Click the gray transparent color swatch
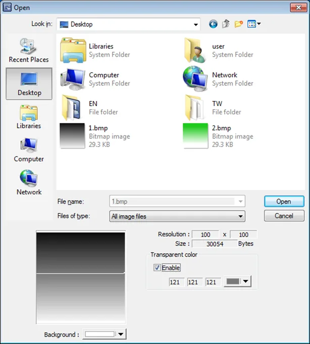Screen dimensions: 310x344 click(233, 281)
